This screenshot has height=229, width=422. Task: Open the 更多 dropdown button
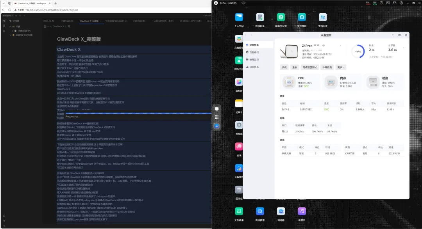[x=341, y=67]
